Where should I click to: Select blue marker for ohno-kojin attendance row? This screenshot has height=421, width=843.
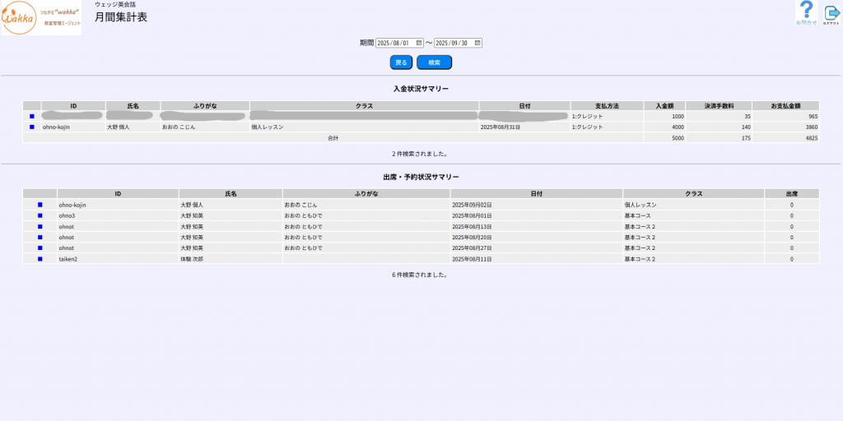pyautogui.click(x=40, y=205)
